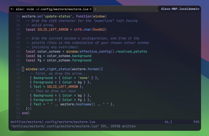Click Background on line 52
The width and height of the screenshot is (209, 136).
[x=43, y=96]
